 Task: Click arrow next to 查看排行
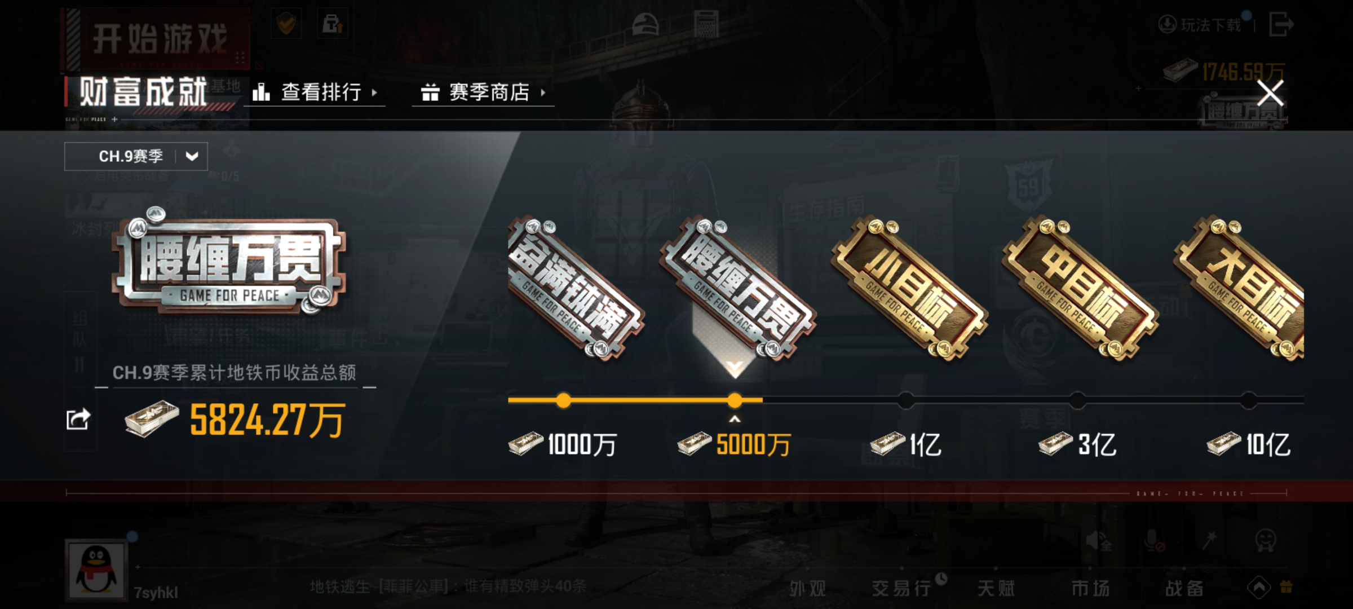(374, 92)
